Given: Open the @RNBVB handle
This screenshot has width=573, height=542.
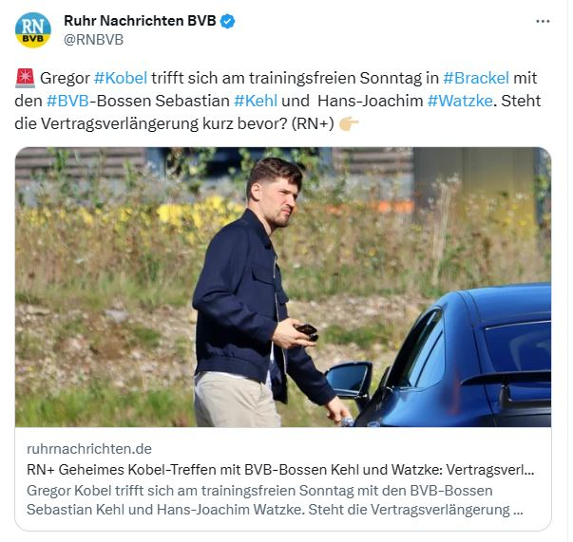Looking at the screenshot, I should pyautogui.click(x=93, y=40).
